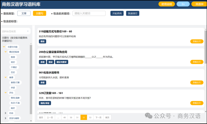Collapse the 确定的程度 tree node

coord(6,52)
